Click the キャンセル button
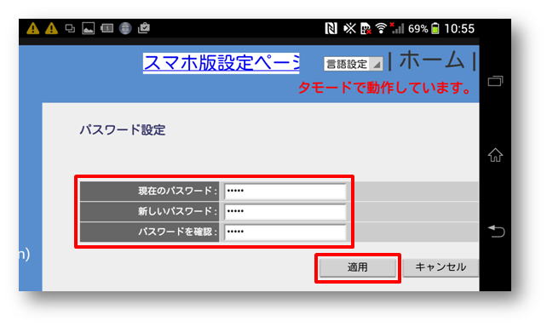Viewport: 547px width, 327px height. (440, 267)
